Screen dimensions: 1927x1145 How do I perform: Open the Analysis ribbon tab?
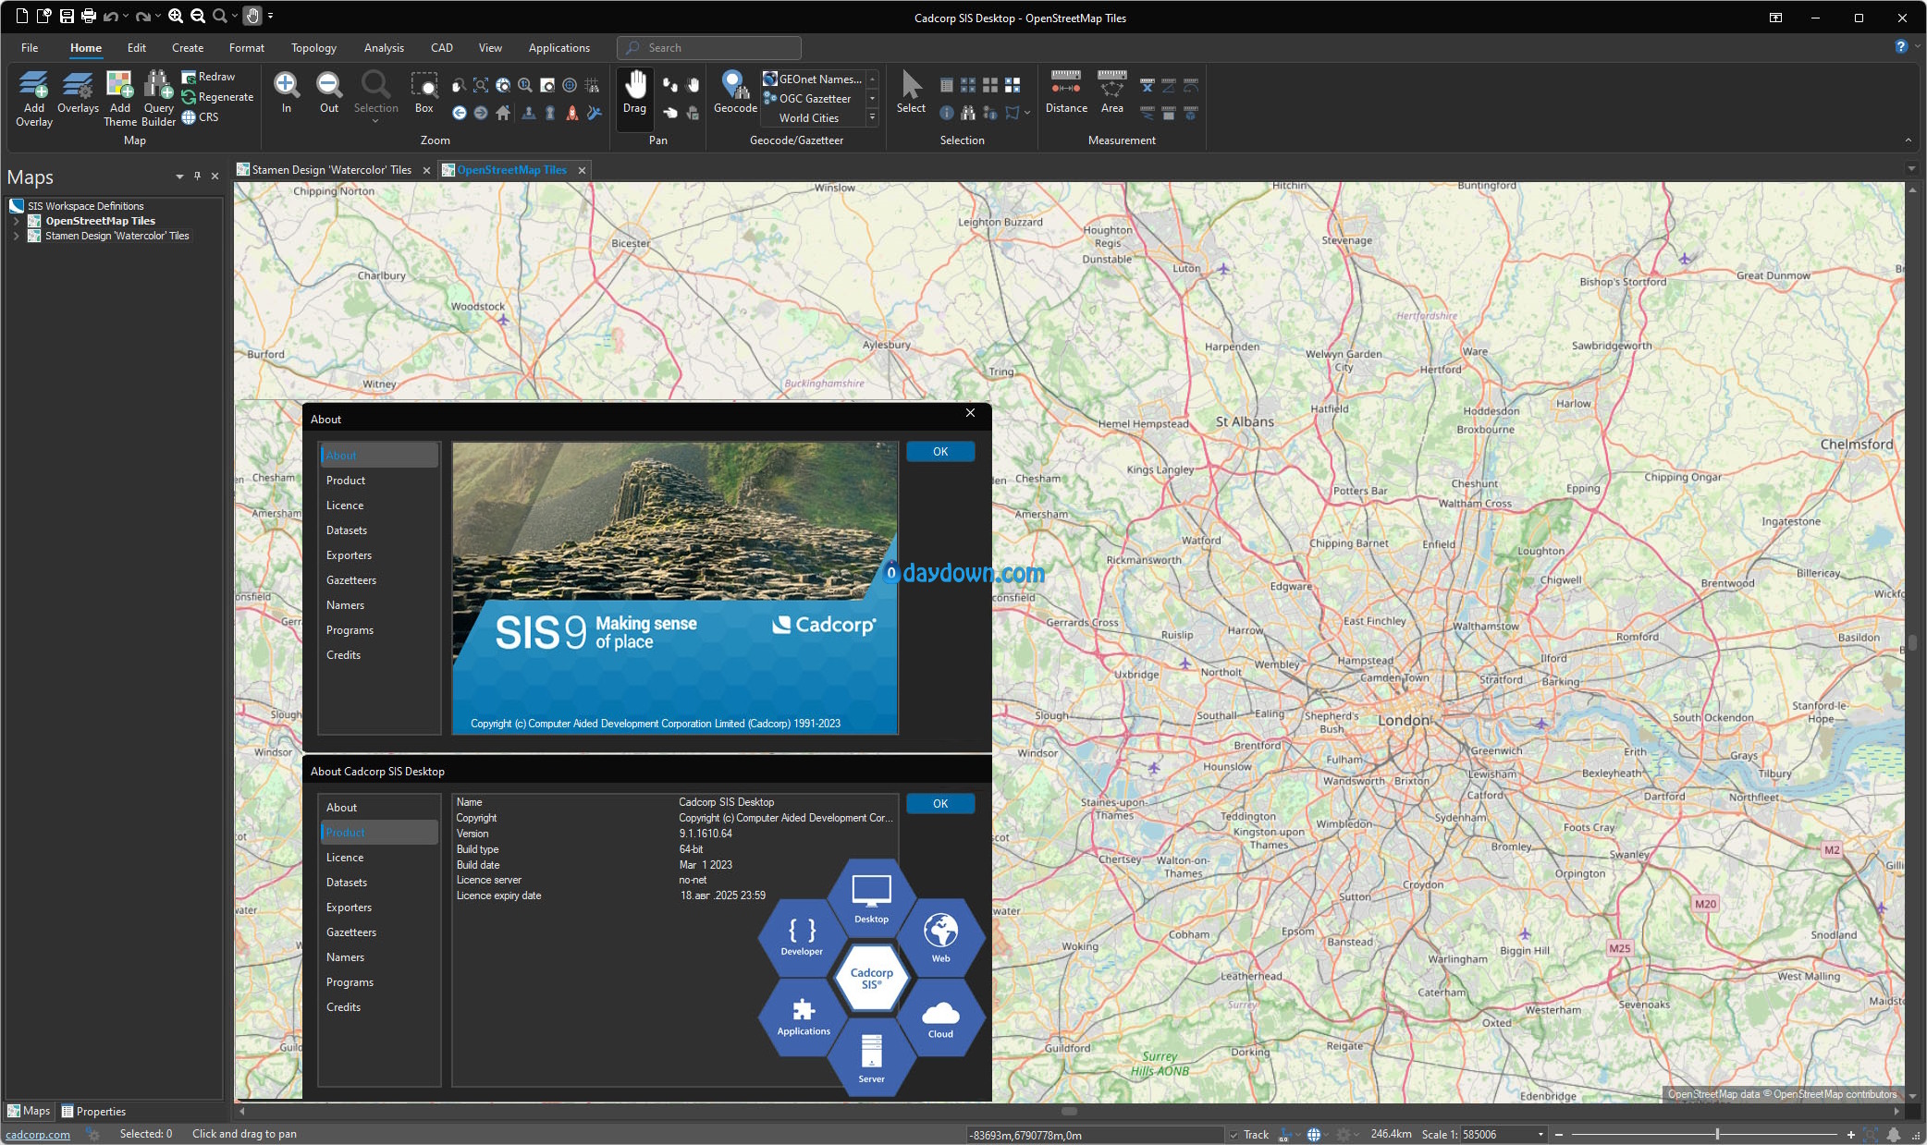(384, 48)
